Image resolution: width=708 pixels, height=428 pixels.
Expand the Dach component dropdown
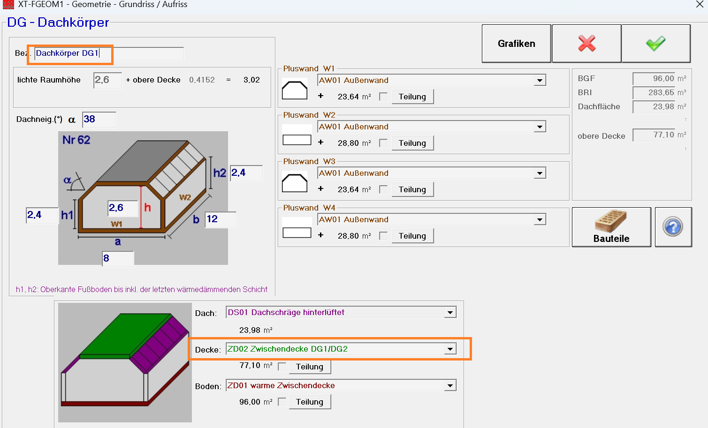450,313
